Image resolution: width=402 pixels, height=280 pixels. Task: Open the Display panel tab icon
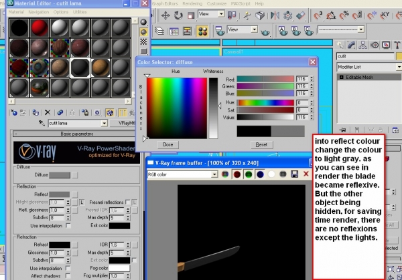tap(386, 45)
